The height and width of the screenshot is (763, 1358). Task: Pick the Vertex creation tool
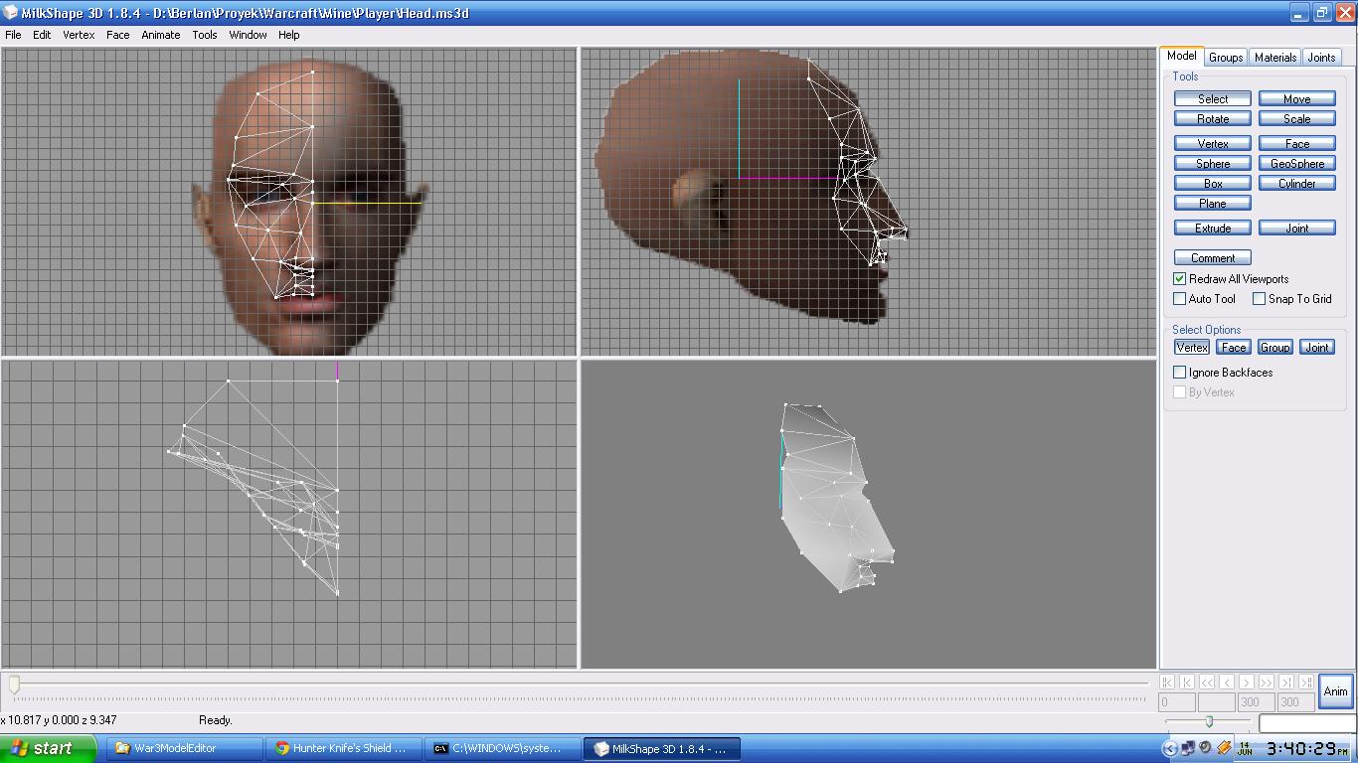click(1212, 143)
